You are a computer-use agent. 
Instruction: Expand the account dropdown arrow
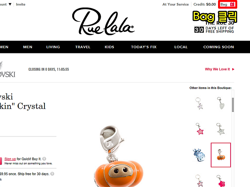(x=10, y=4)
